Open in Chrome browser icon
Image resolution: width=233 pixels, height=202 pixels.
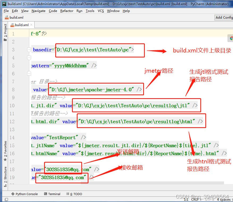[231, 38]
